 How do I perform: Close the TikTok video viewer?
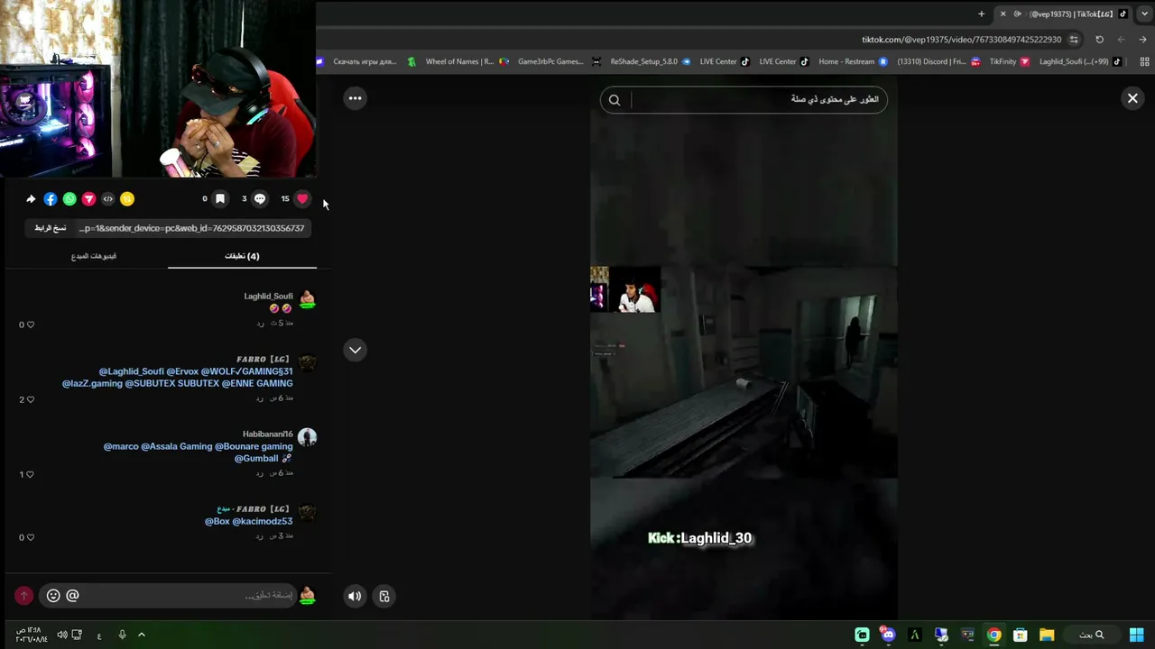[1132, 98]
